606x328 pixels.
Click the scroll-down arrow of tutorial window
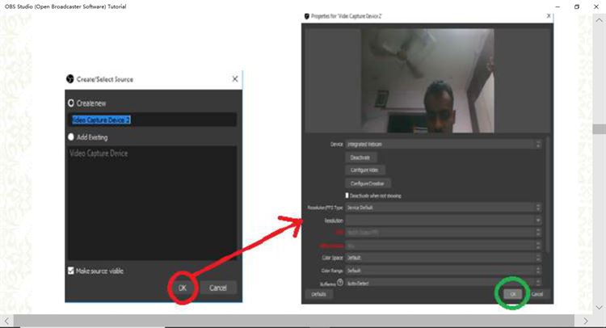coord(599,308)
